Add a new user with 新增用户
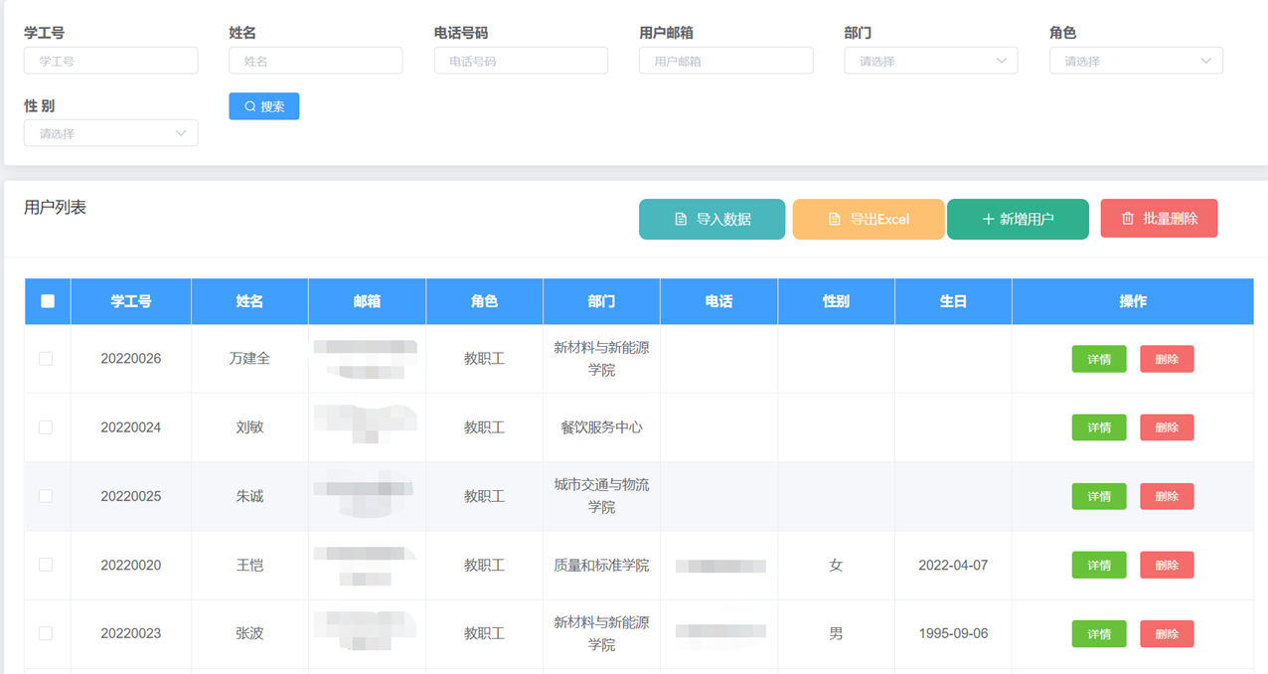This screenshot has width=1268, height=674. pyautogui.click(x=1018, y=220)
